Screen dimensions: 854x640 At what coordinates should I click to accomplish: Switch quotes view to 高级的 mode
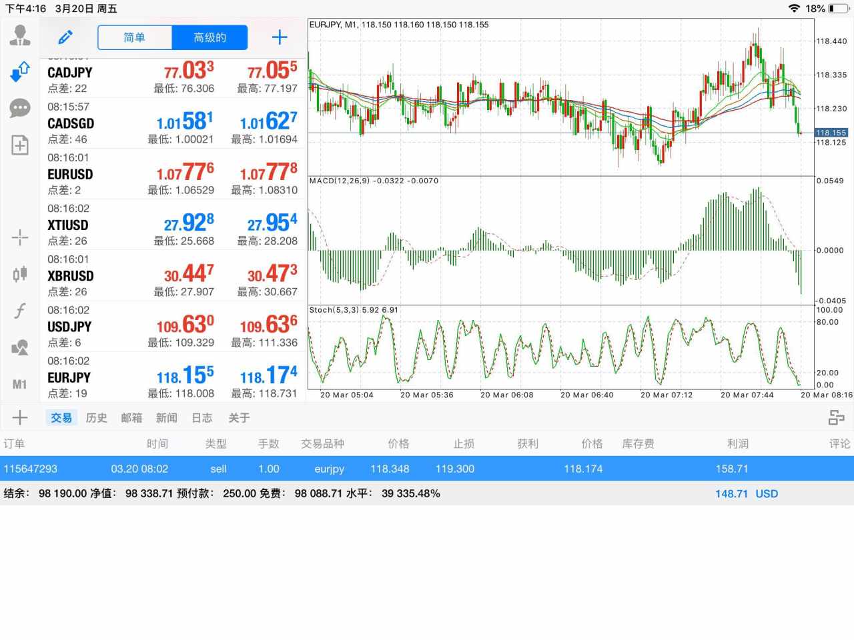pyautogui.click(x=209, y=37)
